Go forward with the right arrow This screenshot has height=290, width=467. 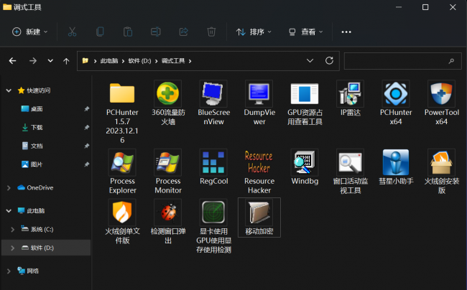33,61
